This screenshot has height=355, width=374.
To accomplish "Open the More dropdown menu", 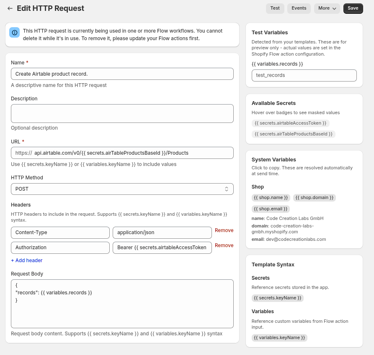I will (327, 8).
